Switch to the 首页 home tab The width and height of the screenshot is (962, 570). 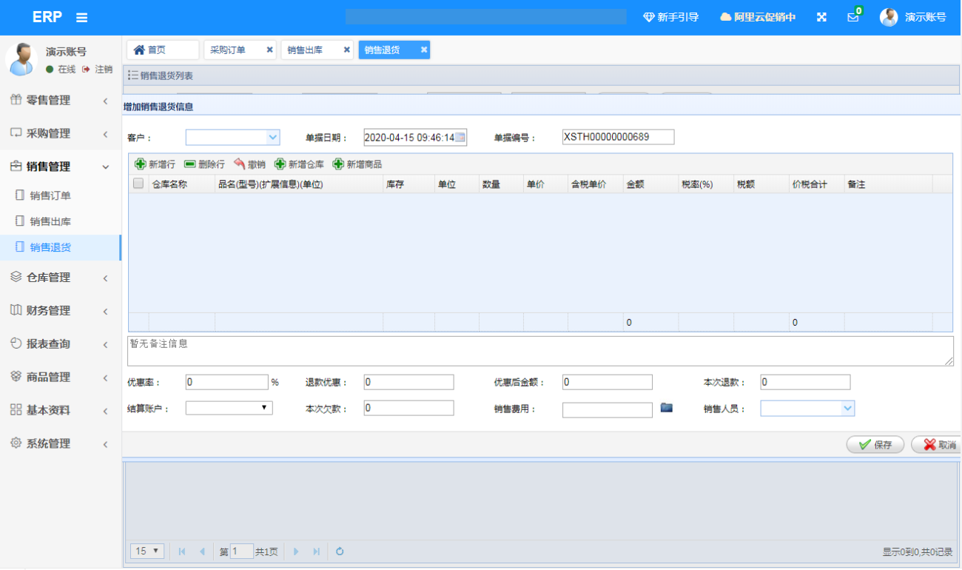click(163, 50)
